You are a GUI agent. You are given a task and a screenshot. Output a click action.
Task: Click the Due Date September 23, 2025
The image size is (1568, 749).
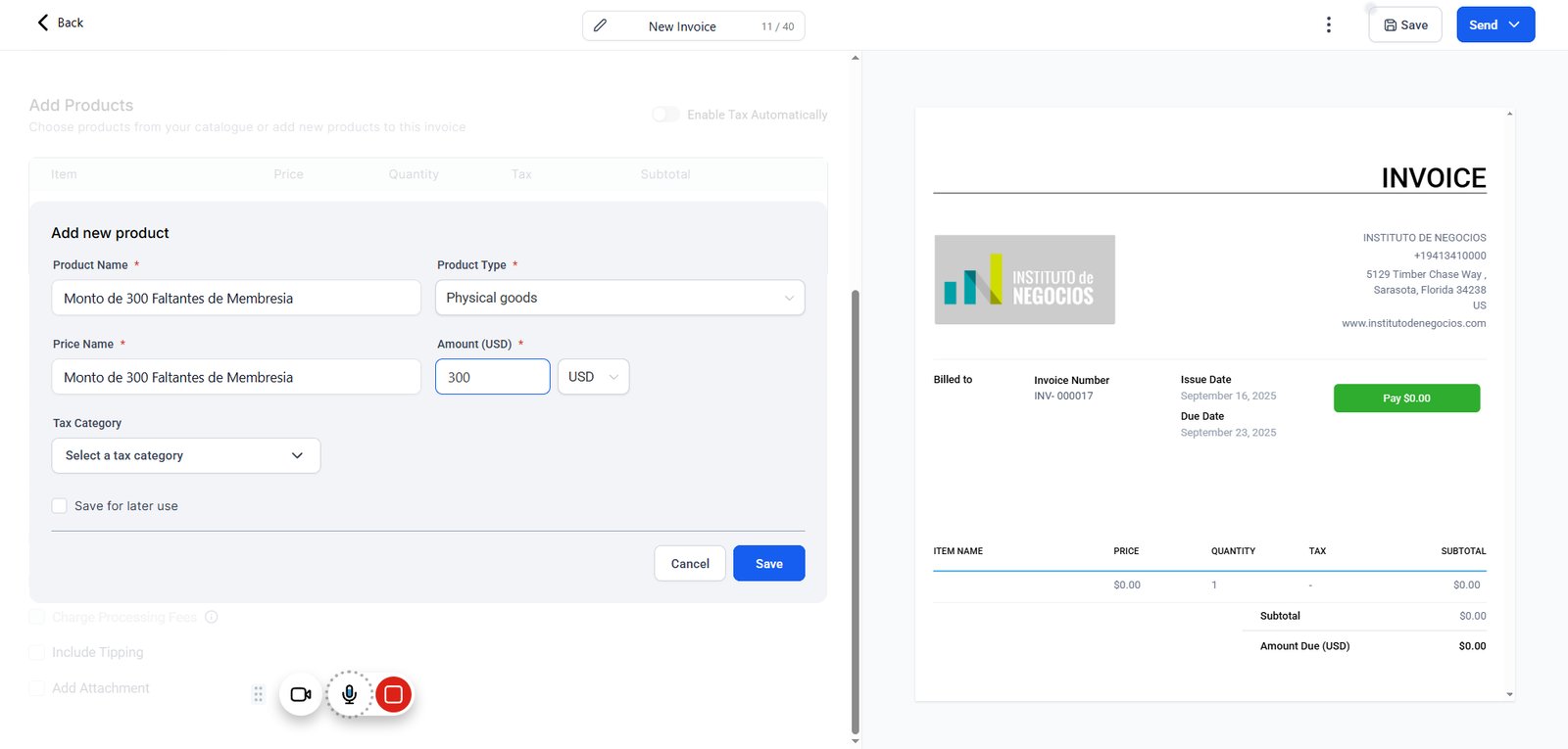coord(1228,432)
